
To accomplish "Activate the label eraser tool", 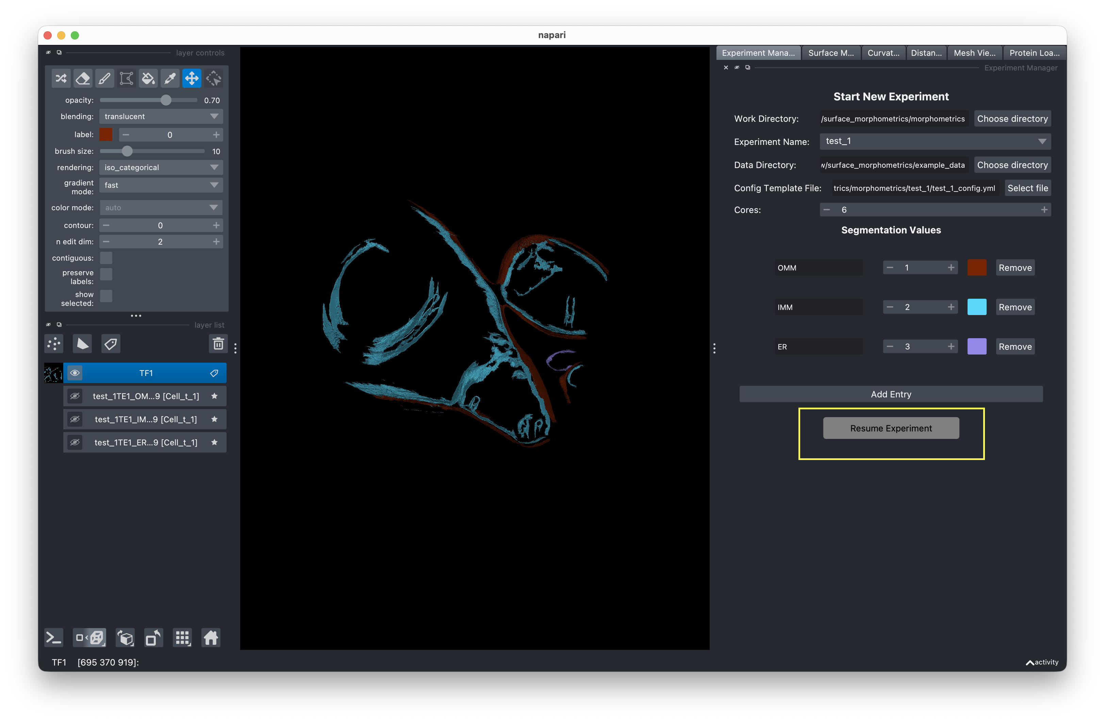I will (83, 79).
